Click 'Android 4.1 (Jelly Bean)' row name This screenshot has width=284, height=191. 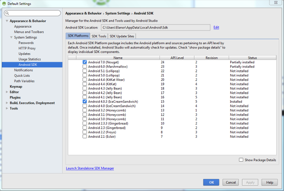pos(105,97)
